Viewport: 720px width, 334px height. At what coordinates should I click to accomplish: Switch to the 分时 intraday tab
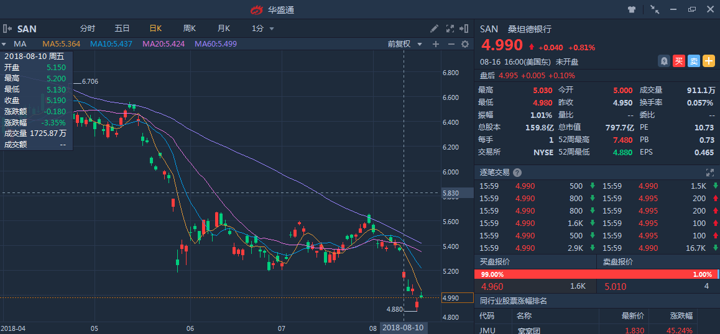(88, 29)
